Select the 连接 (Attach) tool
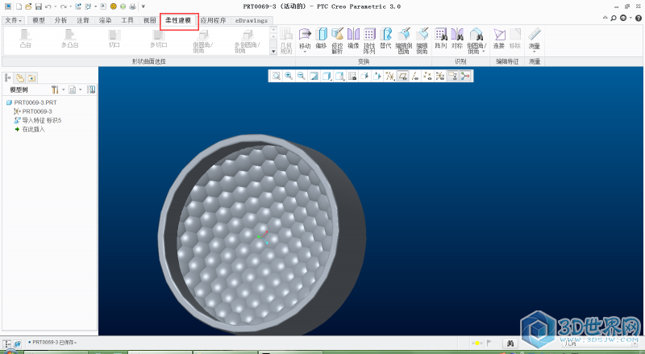 (x=499, y=39)
